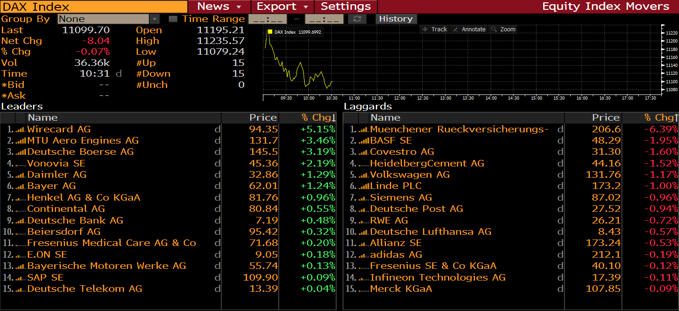Viewport: 679px width, 311px height.
Task: Click the volume bars icon beside Daimler AG
Action: coord(21,175)
